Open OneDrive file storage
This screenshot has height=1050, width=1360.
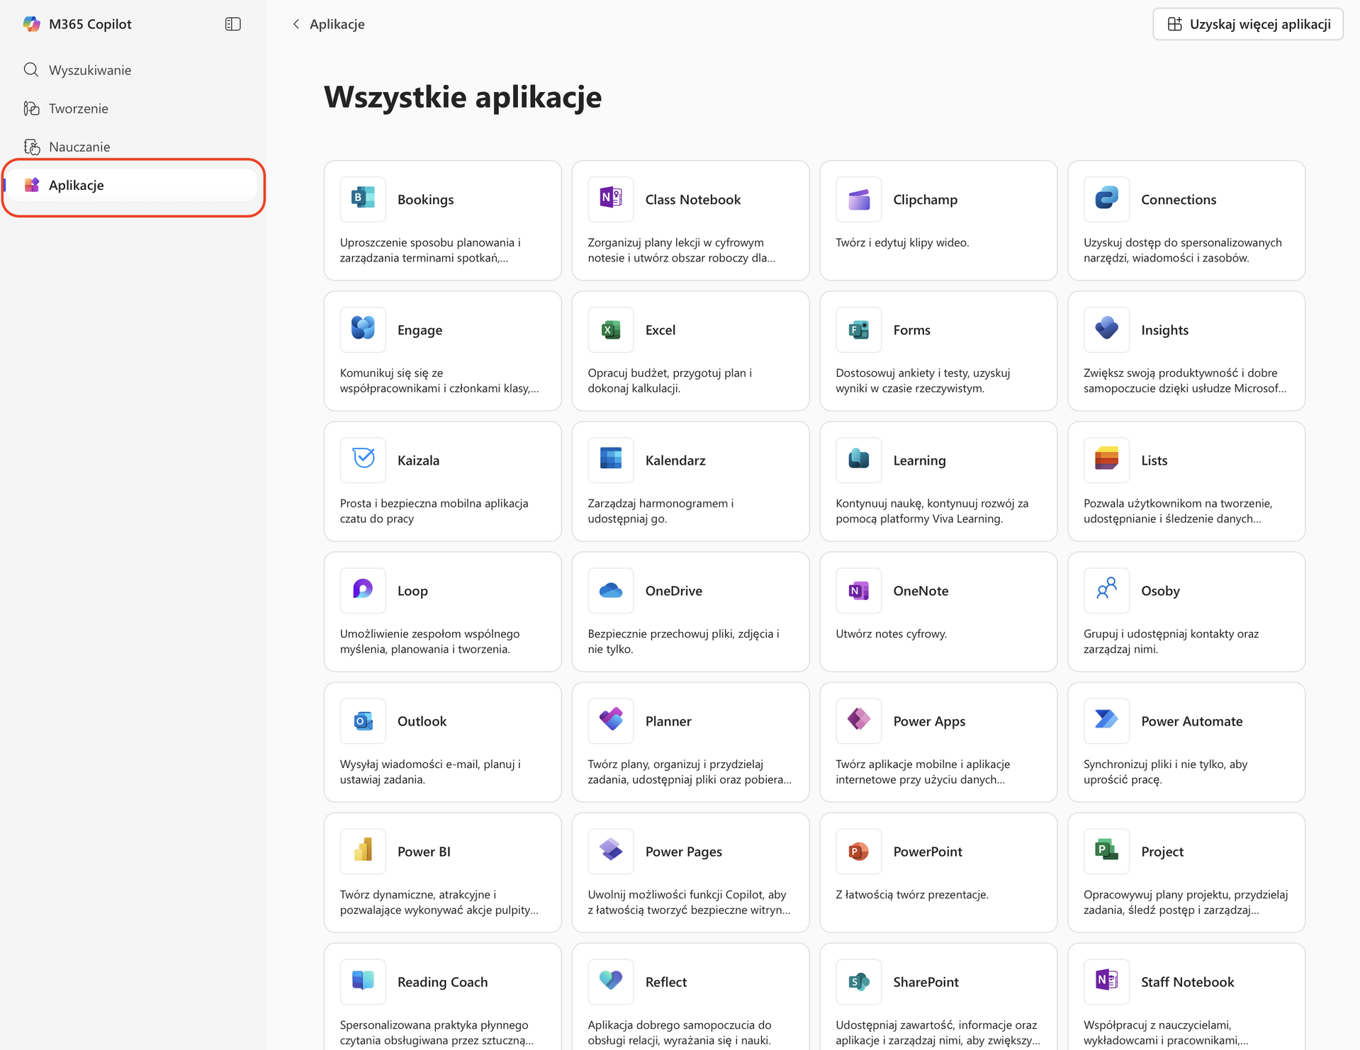[x=690, y=611]
